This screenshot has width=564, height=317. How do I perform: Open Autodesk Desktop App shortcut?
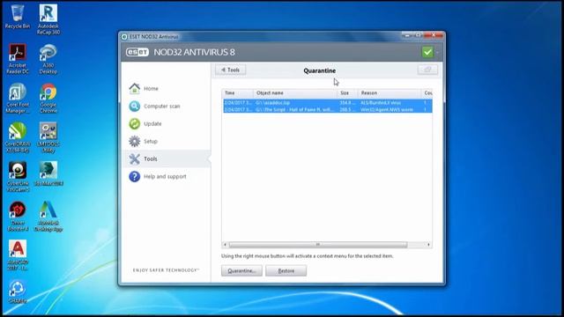[48, 216]
